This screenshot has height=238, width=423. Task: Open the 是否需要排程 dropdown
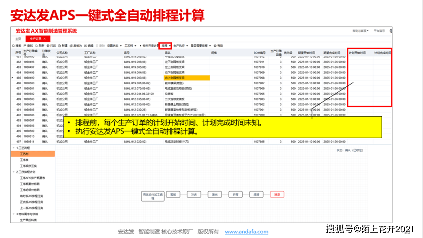[201, 46]
